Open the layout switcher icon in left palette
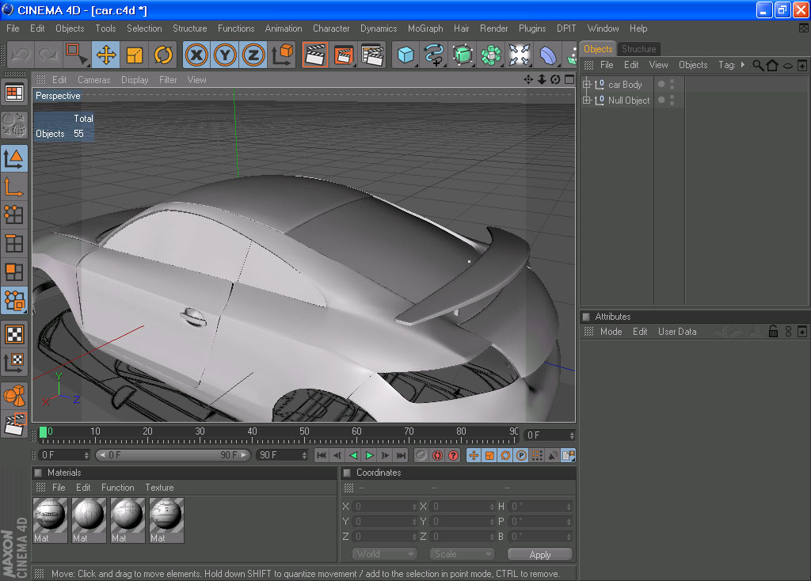 point(14,93)
